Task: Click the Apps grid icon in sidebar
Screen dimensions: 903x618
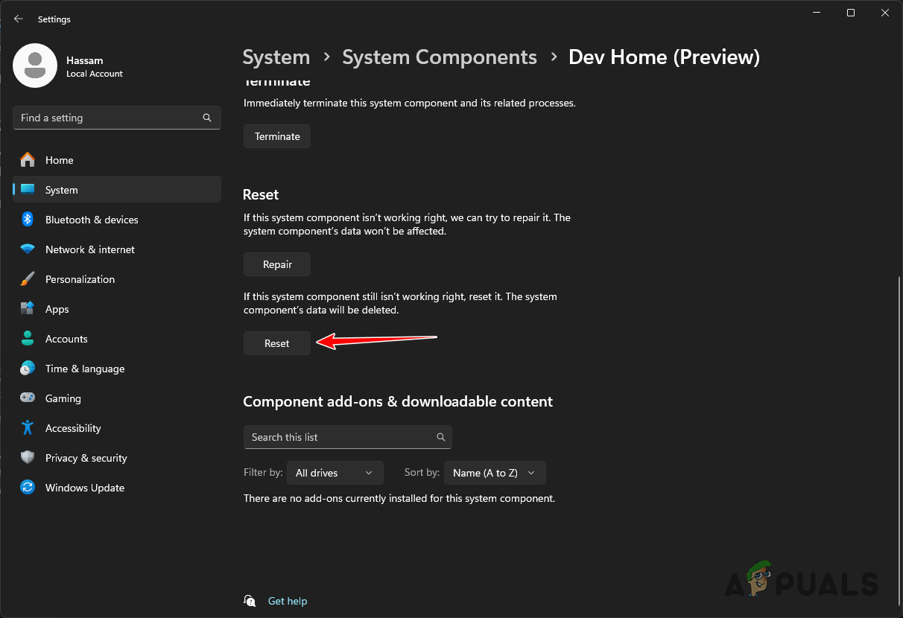Action: pyautogui.click(x=28, y=309)
